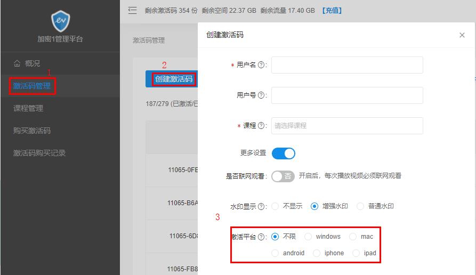The image size is (476, 275).
Task: Turn off the 更多设置 switch
Action: 283,153
